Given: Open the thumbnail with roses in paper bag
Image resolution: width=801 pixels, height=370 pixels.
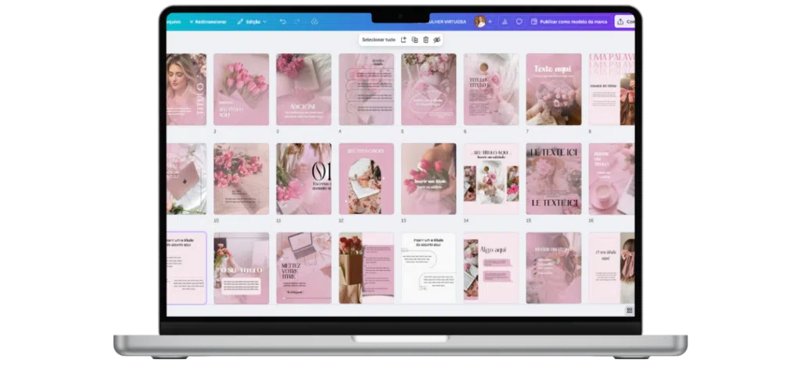Looking at the screenshot, I should [366, 268].
